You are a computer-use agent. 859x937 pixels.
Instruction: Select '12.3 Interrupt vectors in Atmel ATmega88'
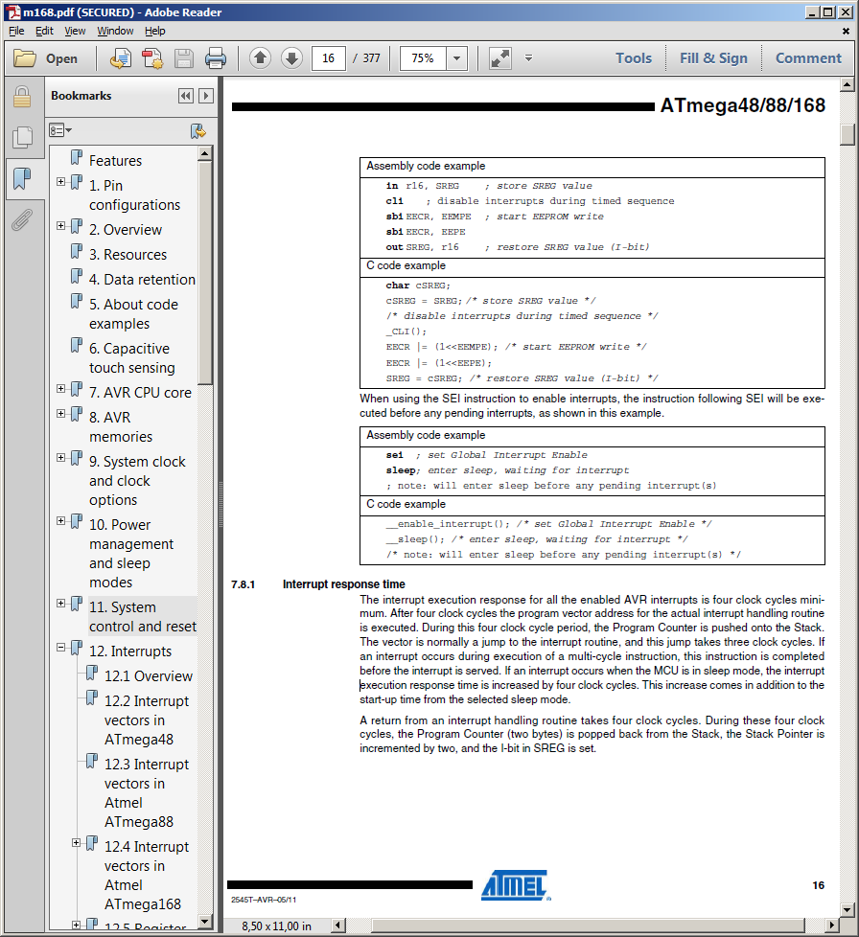(147, 793)
